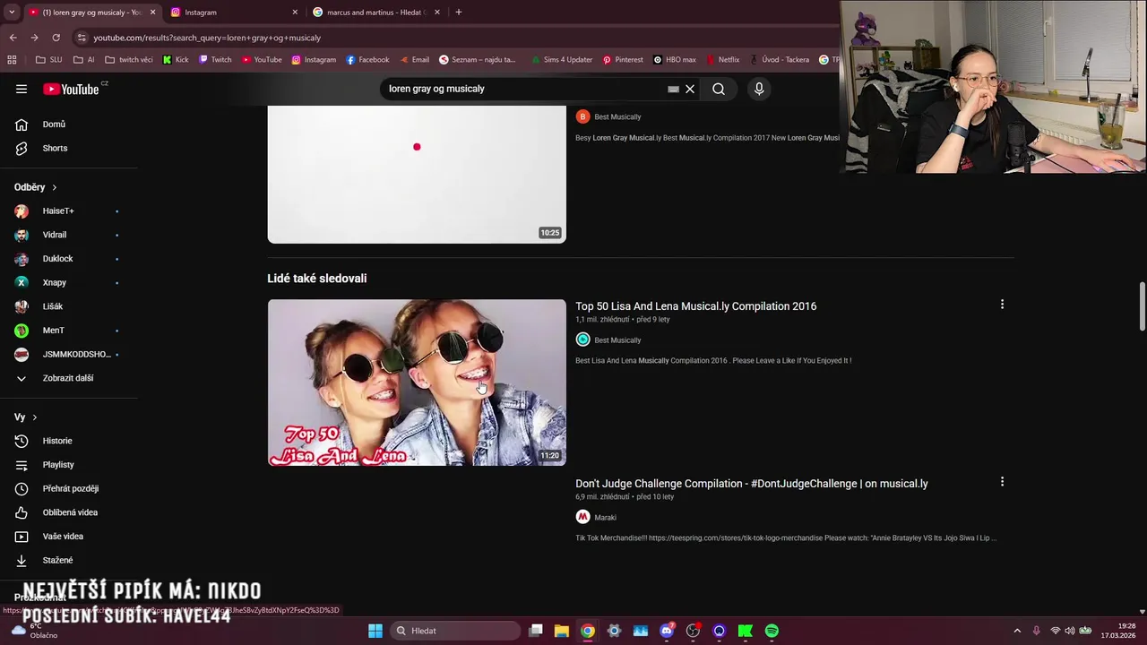Click the page vertical scrollbar thumb
Screen dimensions: 1147x645
[1142, 307]
